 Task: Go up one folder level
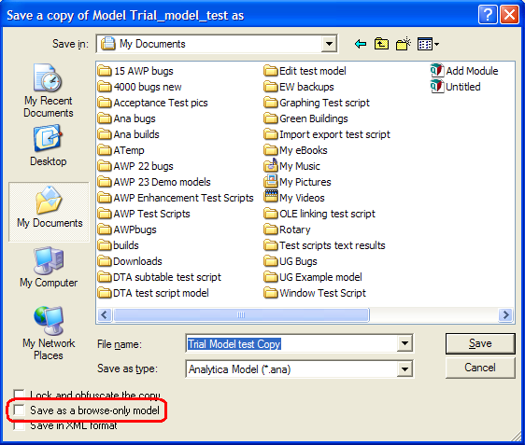[381, 44]
